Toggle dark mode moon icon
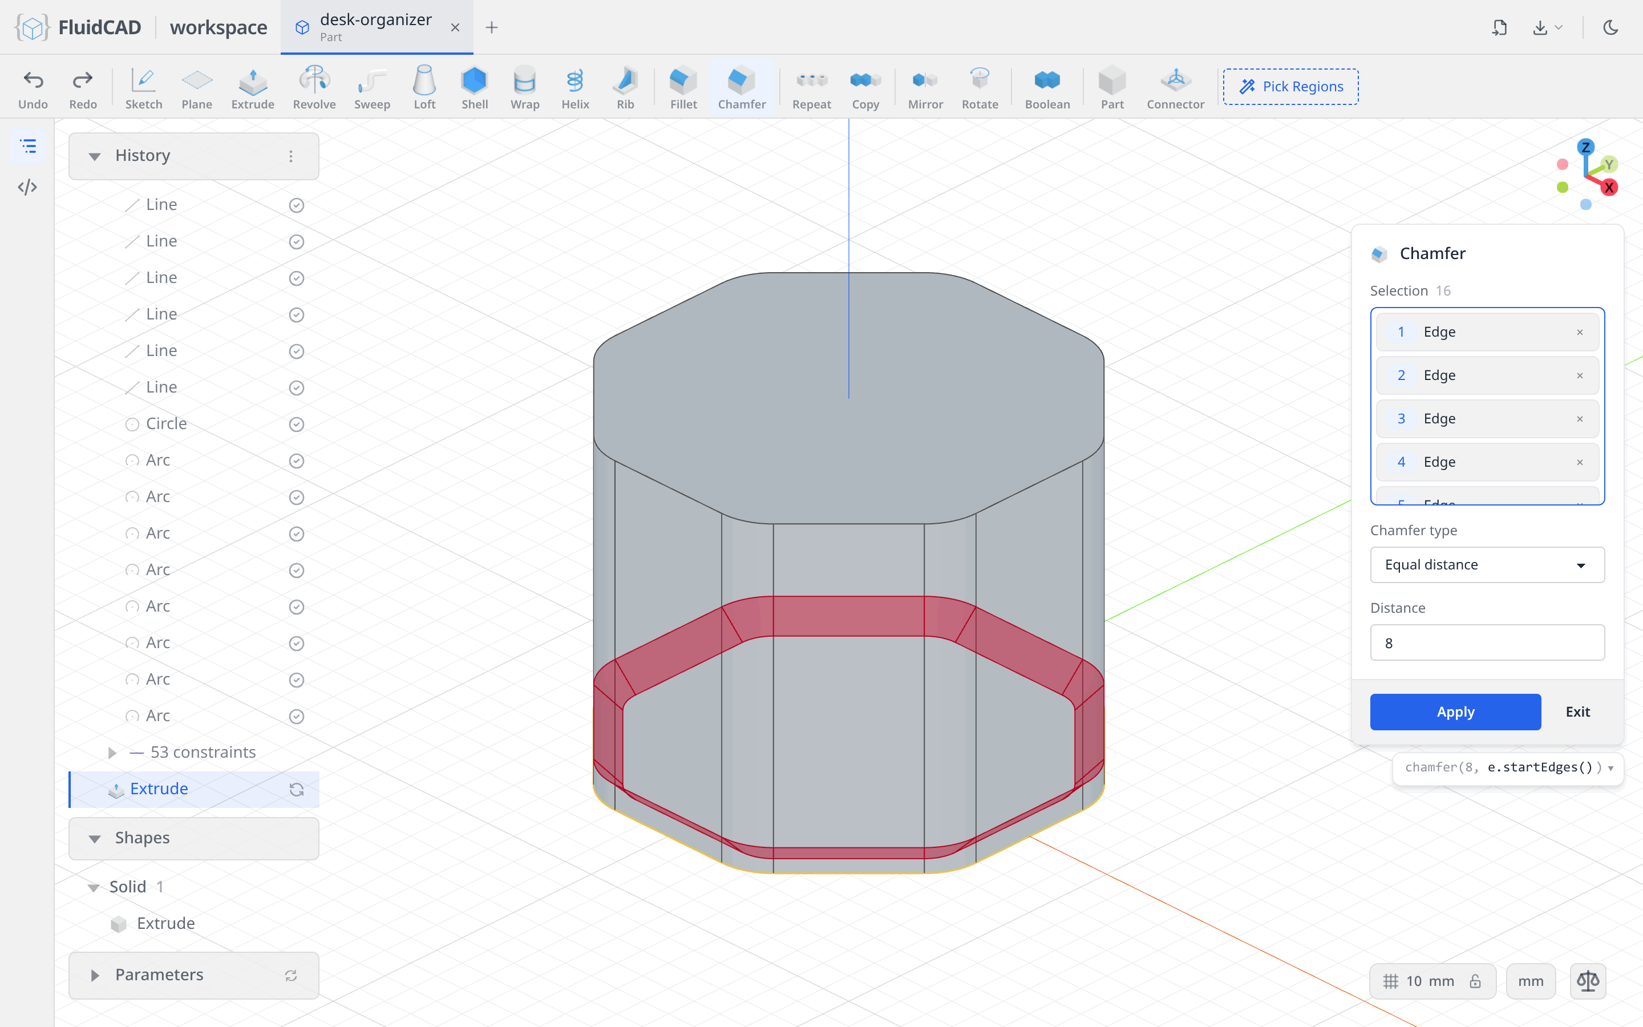 coord(1610,27)
